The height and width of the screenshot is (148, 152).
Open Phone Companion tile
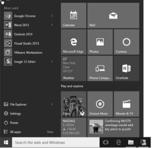(100, 68)
